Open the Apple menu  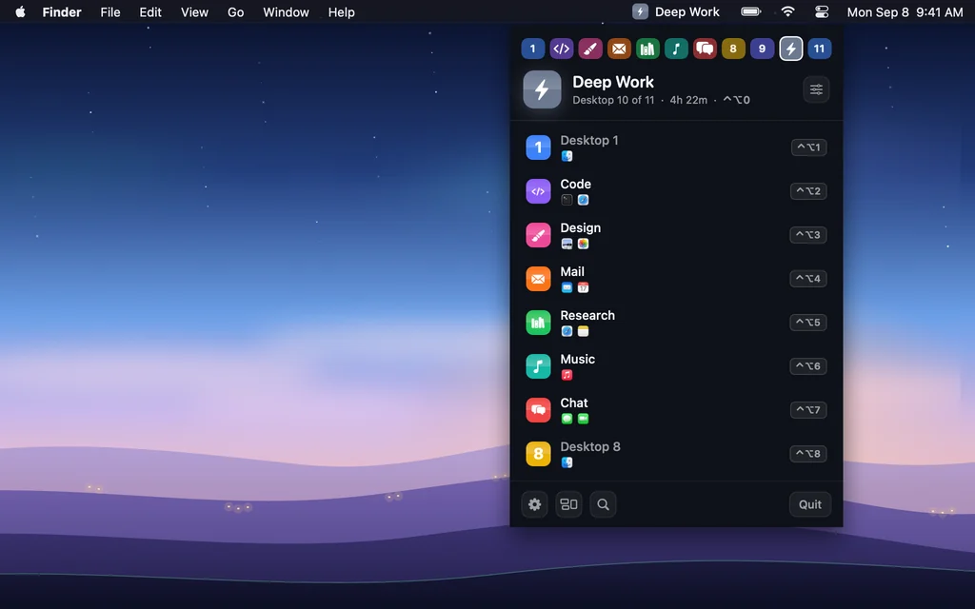pos(20,11)
